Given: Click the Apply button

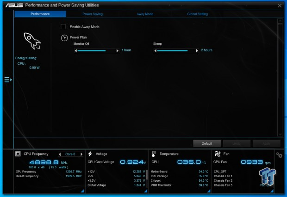Looking at the screenshot, I should (267, 144).
